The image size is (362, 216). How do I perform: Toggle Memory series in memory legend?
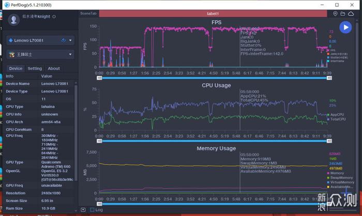coord(336,173)
